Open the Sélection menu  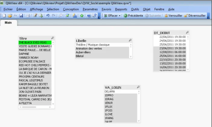point(53,9)
